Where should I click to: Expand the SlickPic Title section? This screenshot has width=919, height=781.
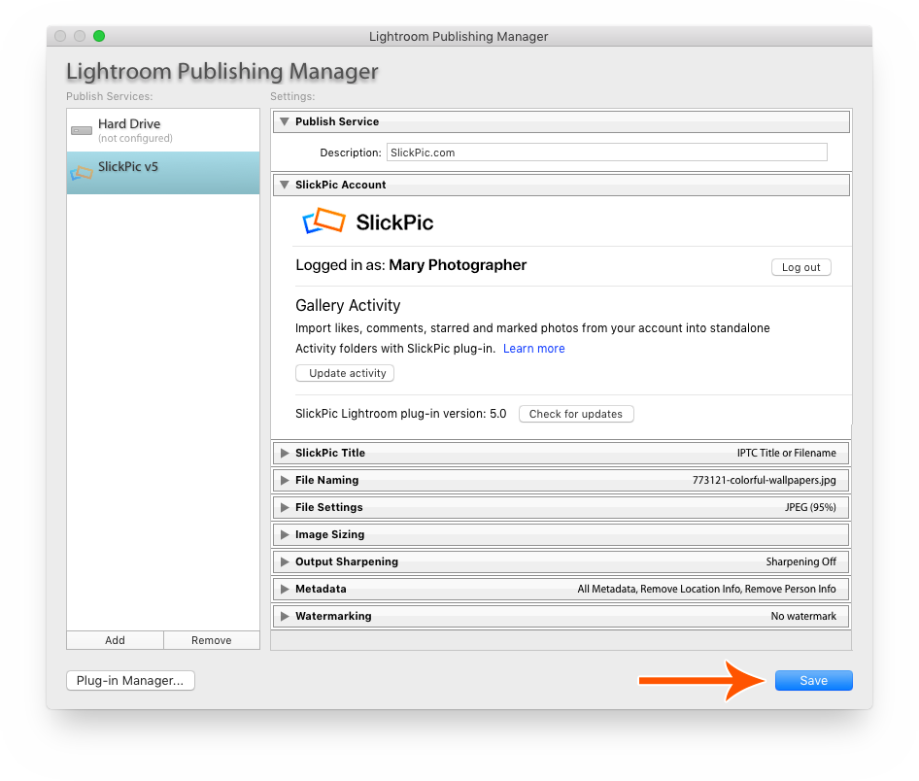coord(284,453)
